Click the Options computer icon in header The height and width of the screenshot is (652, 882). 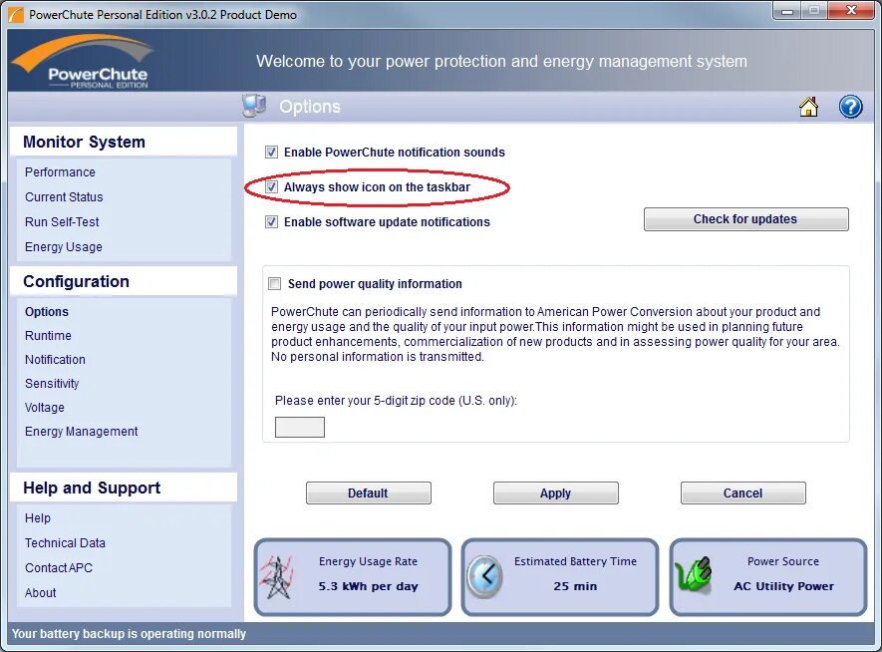coord(254,106)
